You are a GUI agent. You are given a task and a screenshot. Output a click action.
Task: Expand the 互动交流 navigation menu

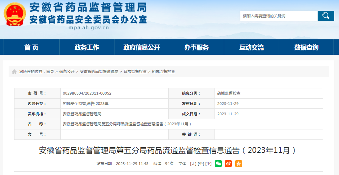[251, 47]
